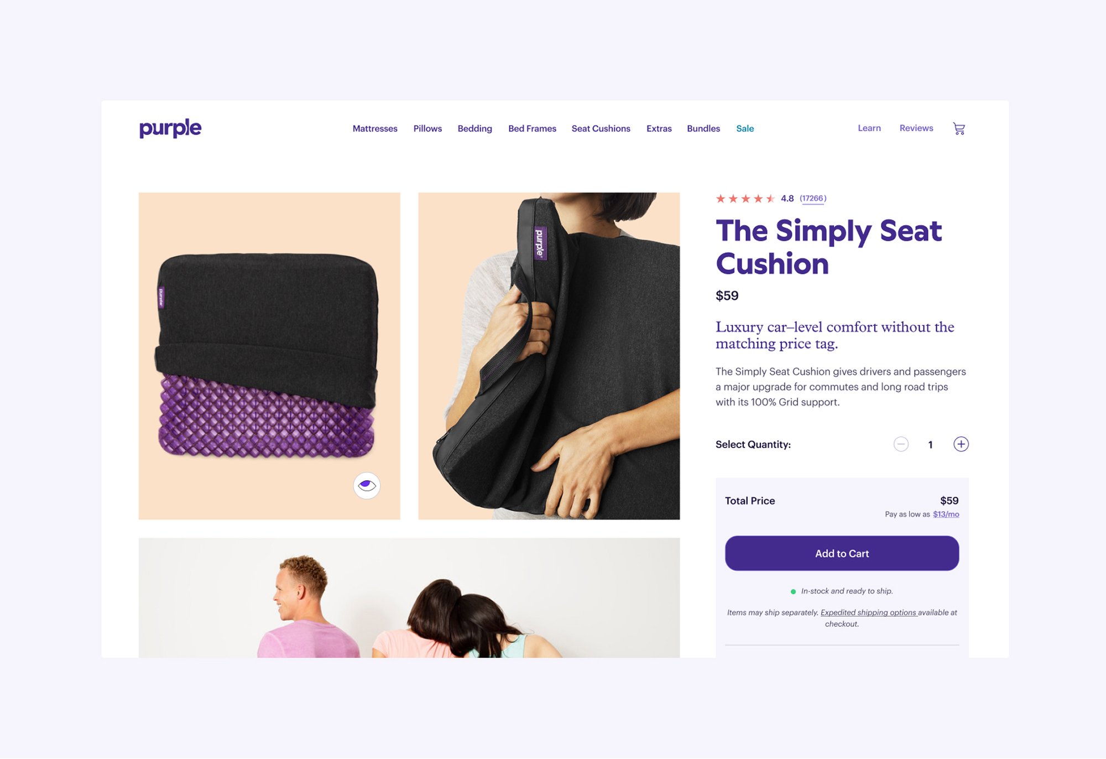This screenshot has width=1106, height=759.
Task: Decrease quantity with the minus button
Action: [x=901, y=444]
